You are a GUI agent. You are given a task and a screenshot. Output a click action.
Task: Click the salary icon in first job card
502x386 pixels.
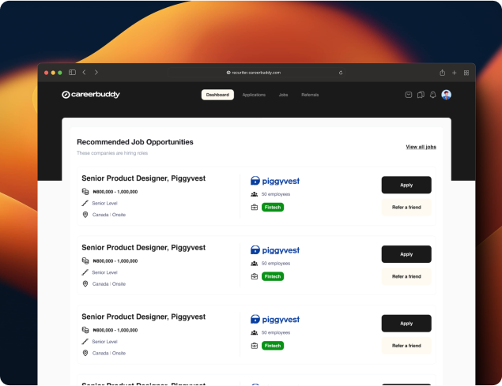(85, 192)
